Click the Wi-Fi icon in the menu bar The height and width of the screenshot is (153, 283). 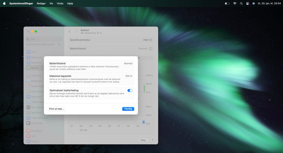(x=235, y=4)
